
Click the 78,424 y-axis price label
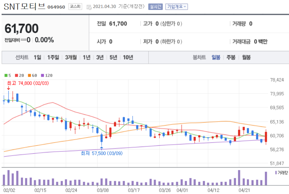(x=277, y=80)
